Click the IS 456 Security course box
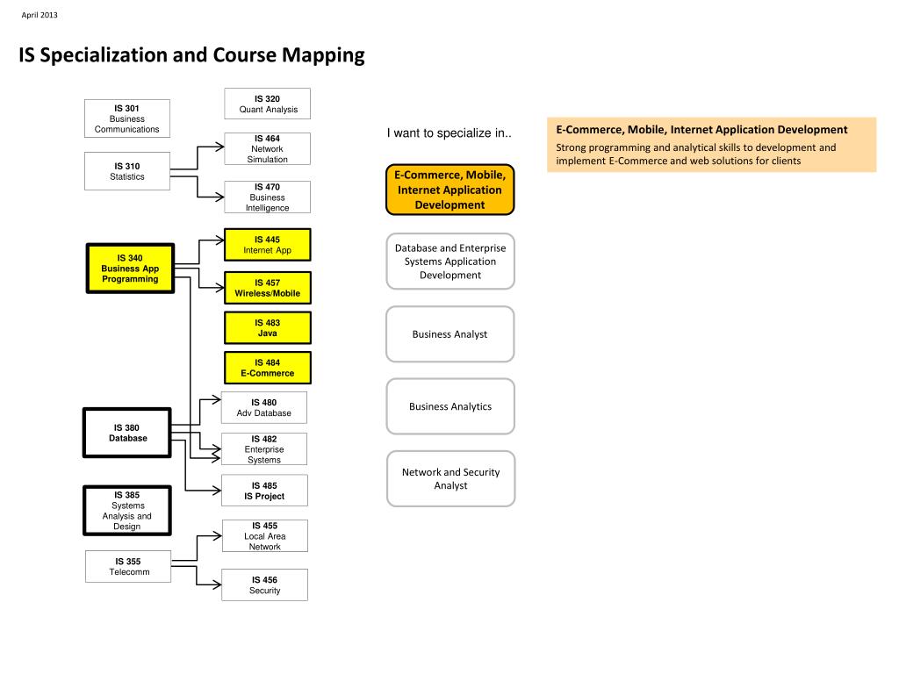This screenshot has height=674, width=899. [x=264, y=585]
